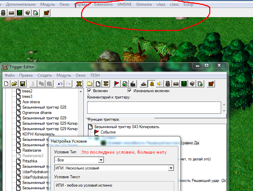Open the Дополнительно menu in main window

[21, 4]
